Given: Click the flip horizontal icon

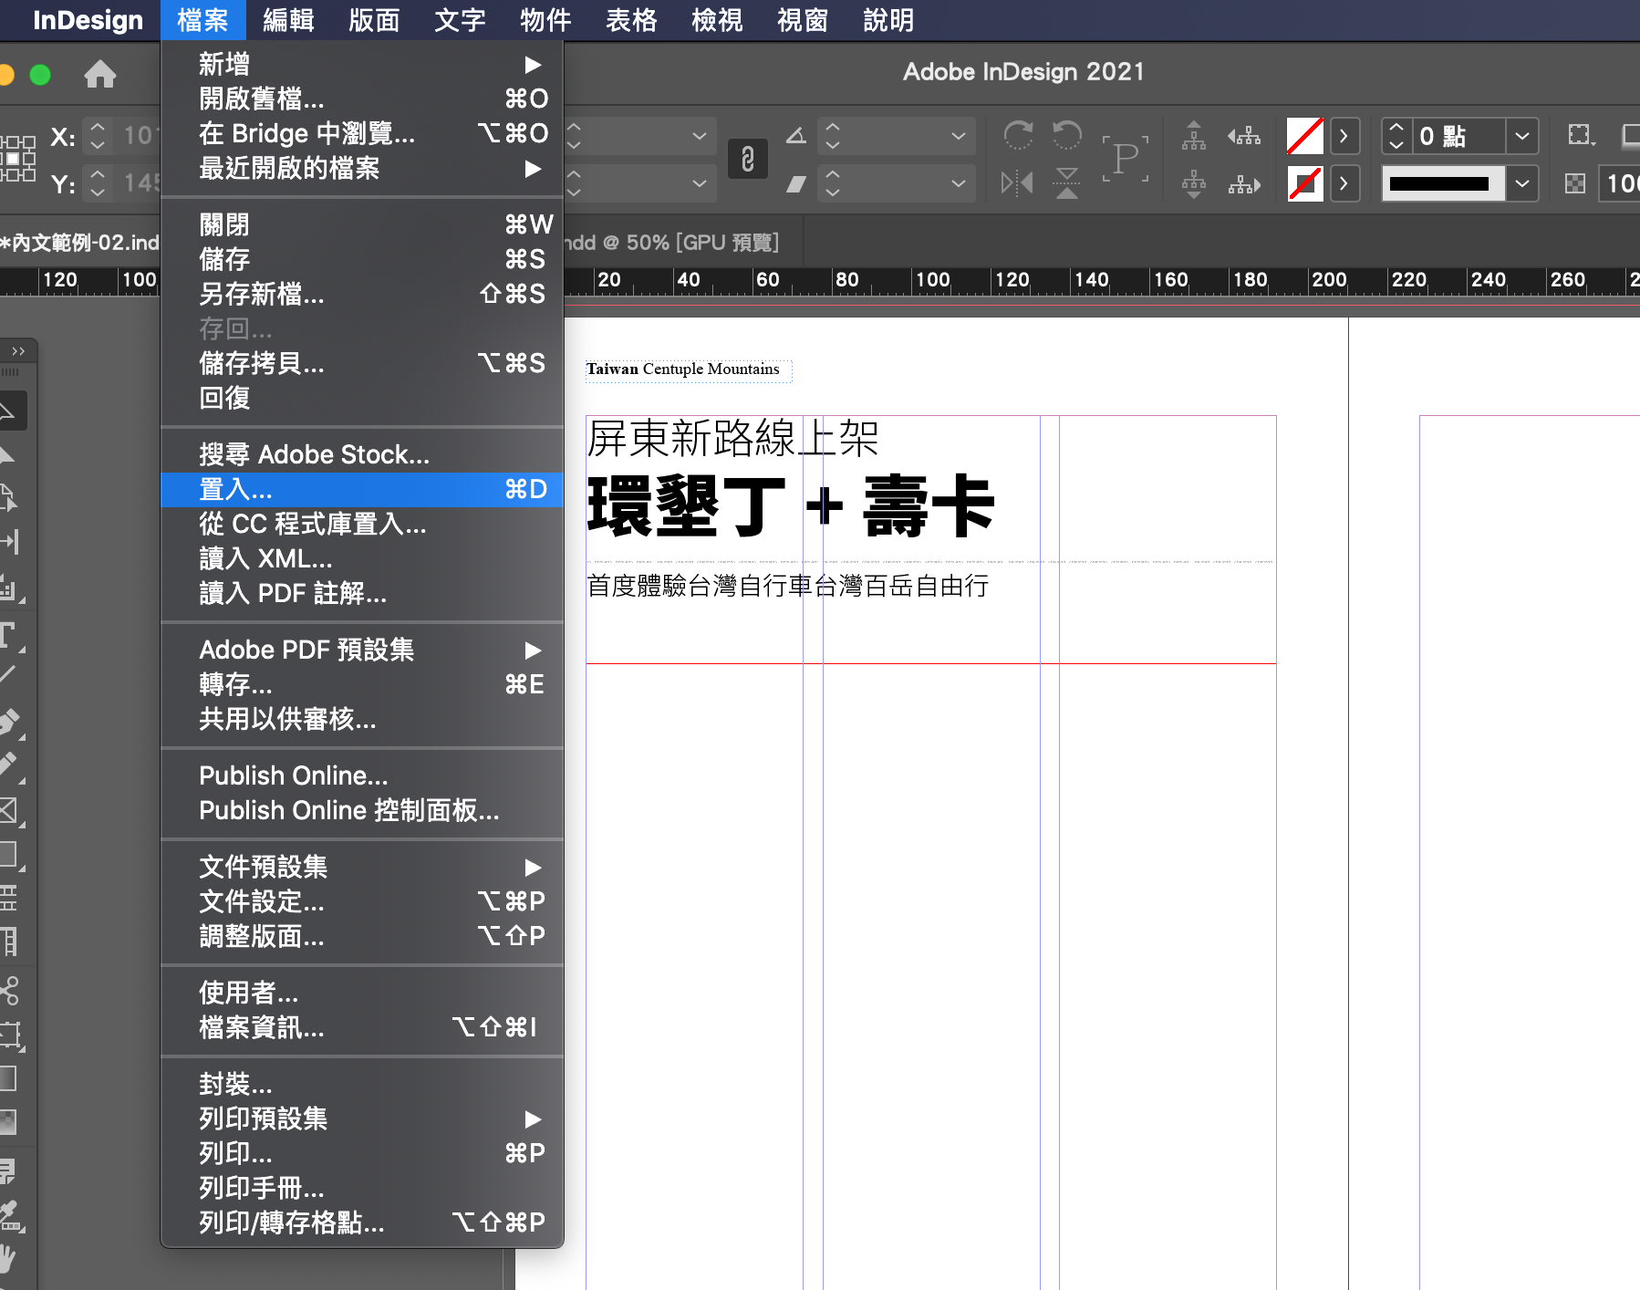Looking at the screenshot, I should (1017, 183).
